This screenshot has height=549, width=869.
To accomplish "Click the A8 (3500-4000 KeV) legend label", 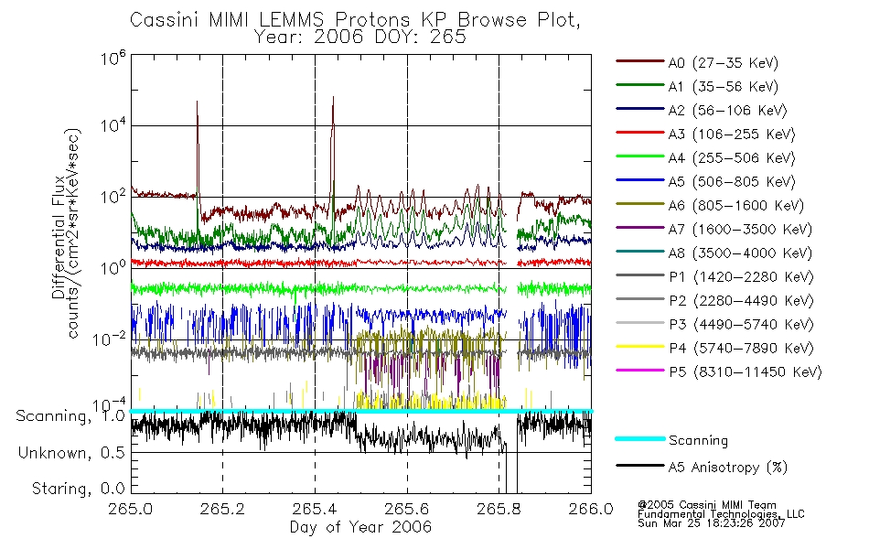I will click(x=740, y=253).
